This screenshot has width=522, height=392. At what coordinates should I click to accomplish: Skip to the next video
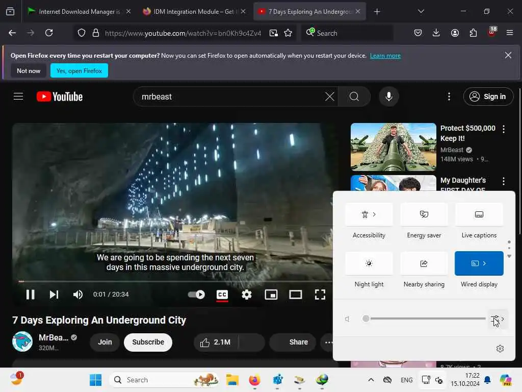point(54,295)
